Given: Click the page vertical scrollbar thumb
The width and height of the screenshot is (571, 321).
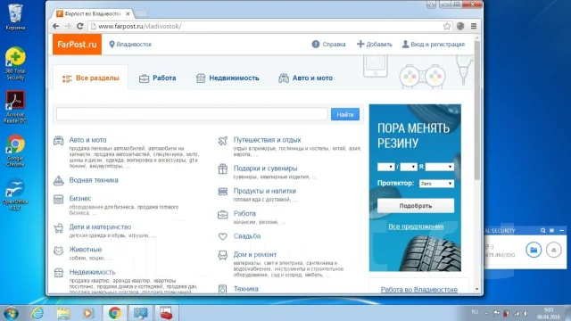Looking at the screenshot, I should coord(477,111).
